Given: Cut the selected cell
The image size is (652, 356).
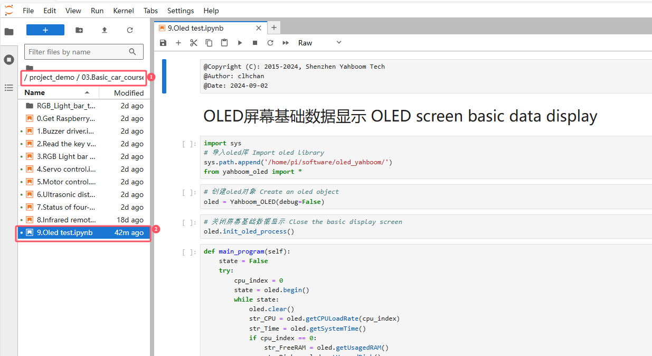Looking at the screenshot, I should click(194, 43).
